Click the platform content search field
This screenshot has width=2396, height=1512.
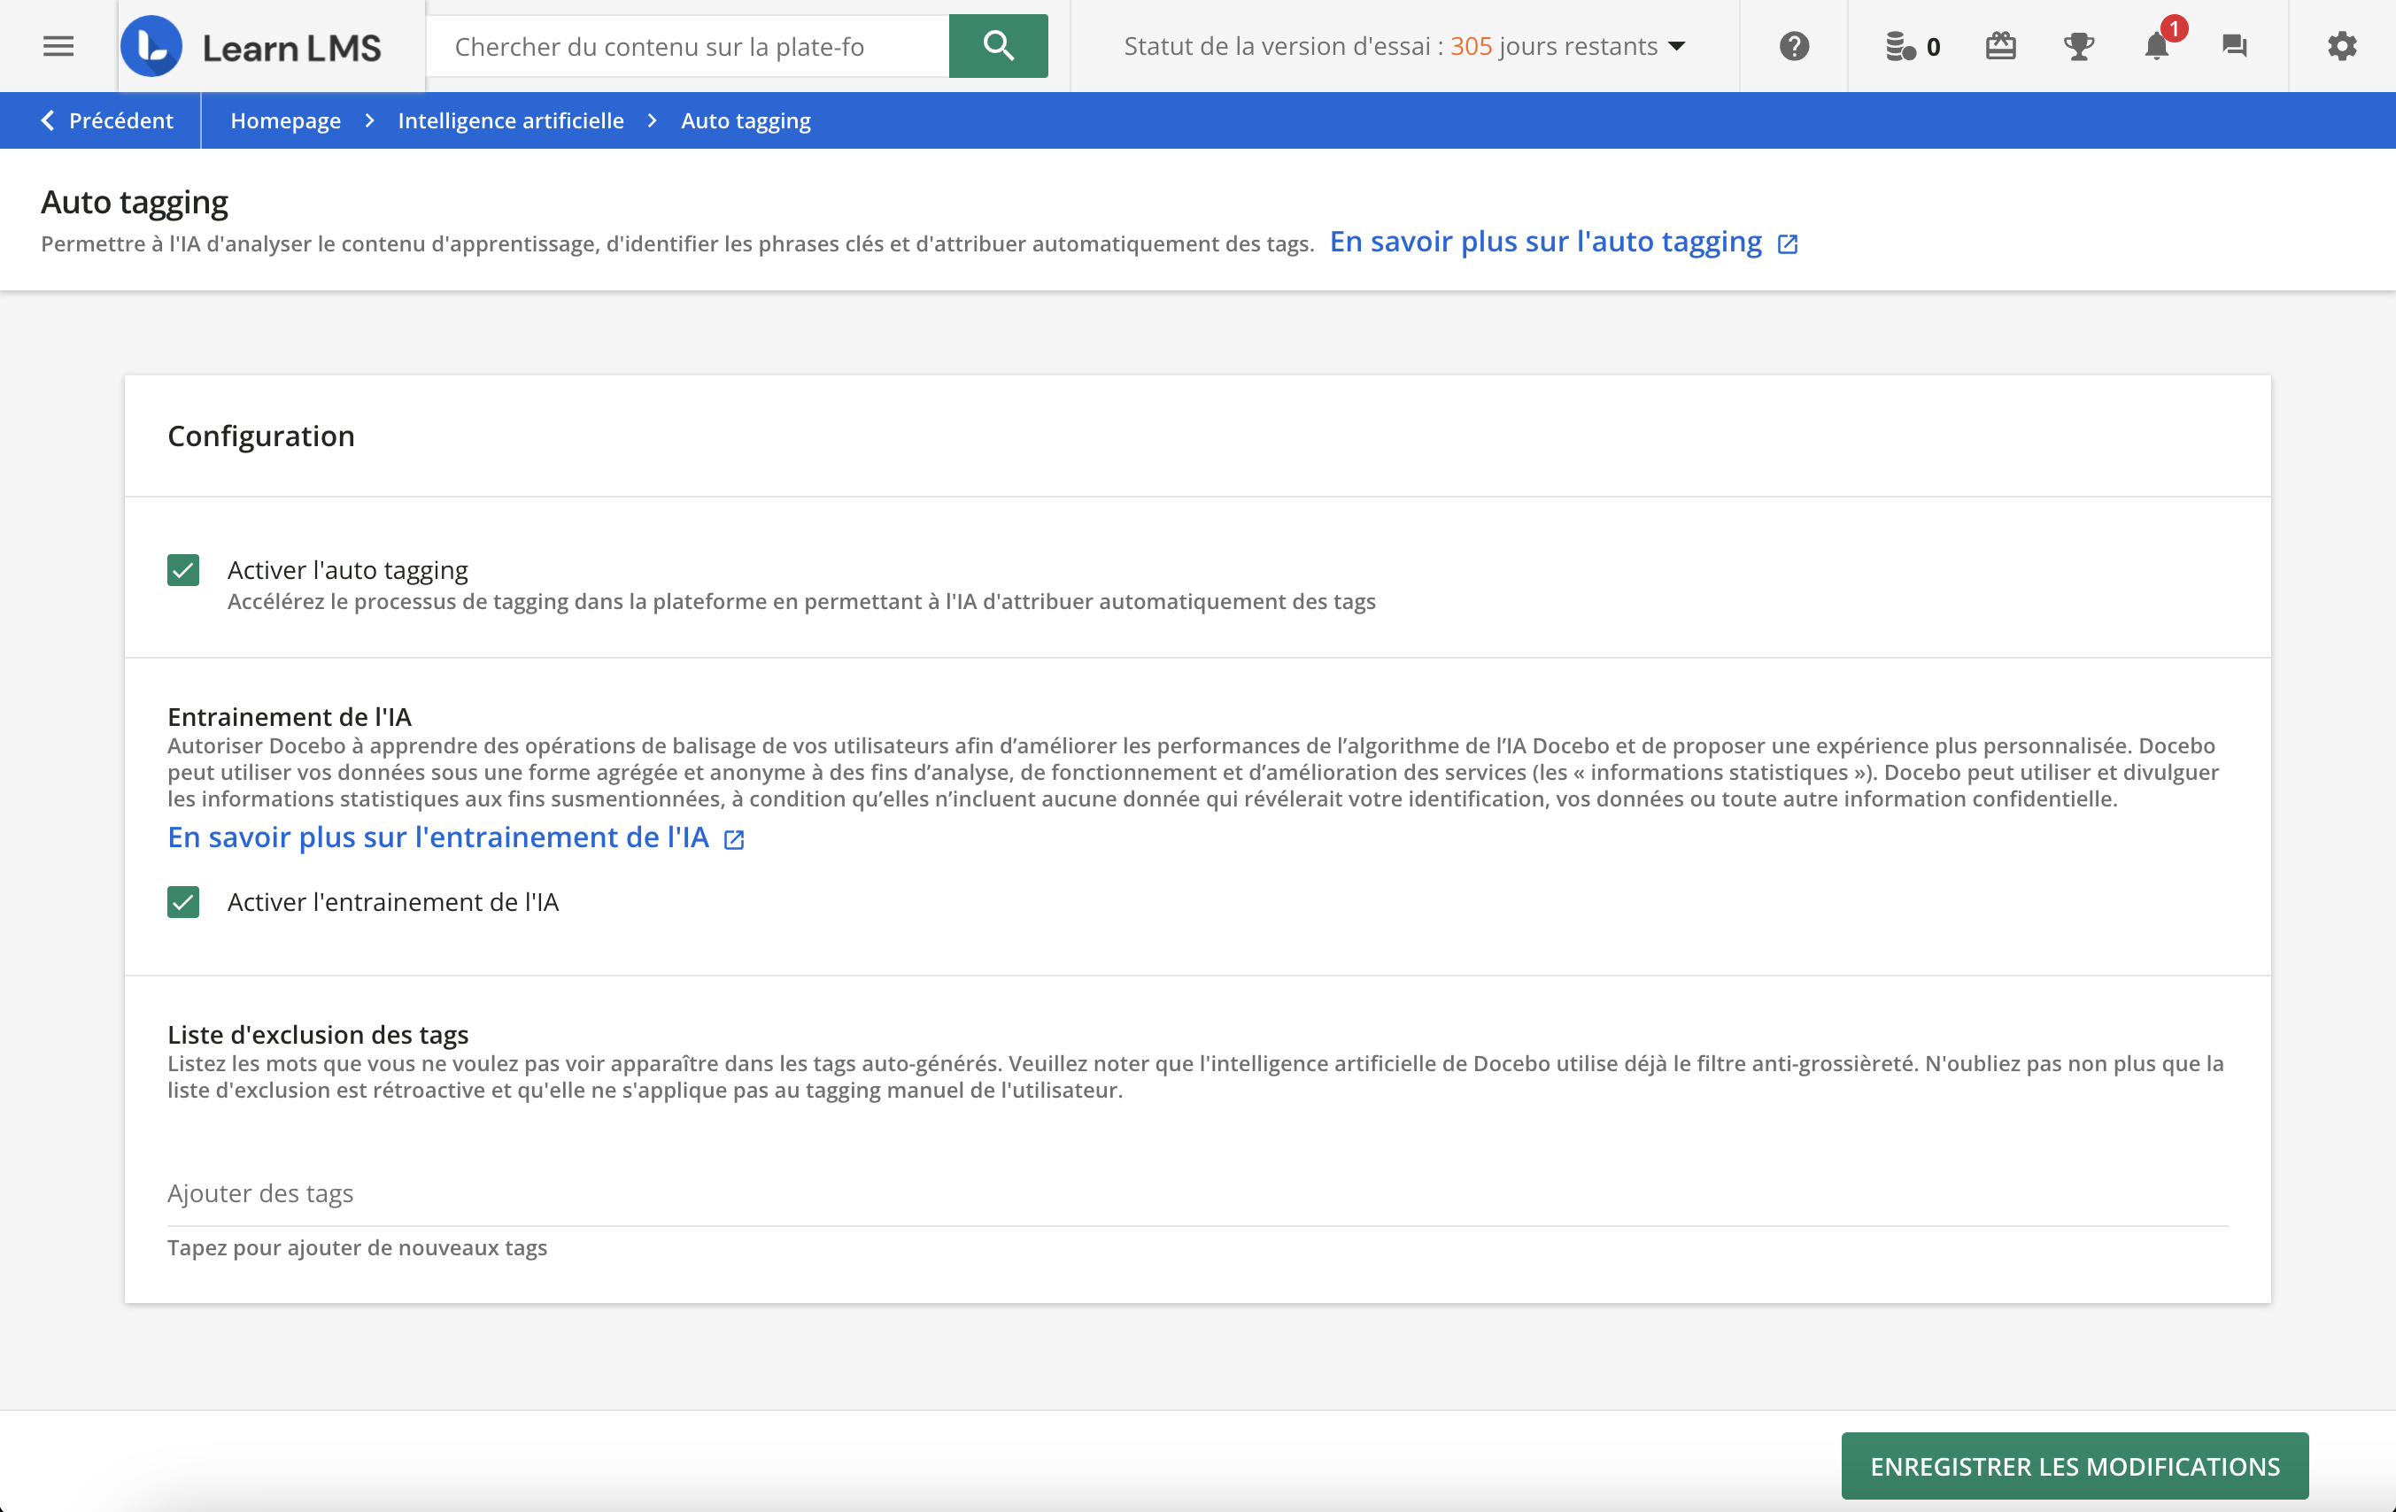point(688,46)
